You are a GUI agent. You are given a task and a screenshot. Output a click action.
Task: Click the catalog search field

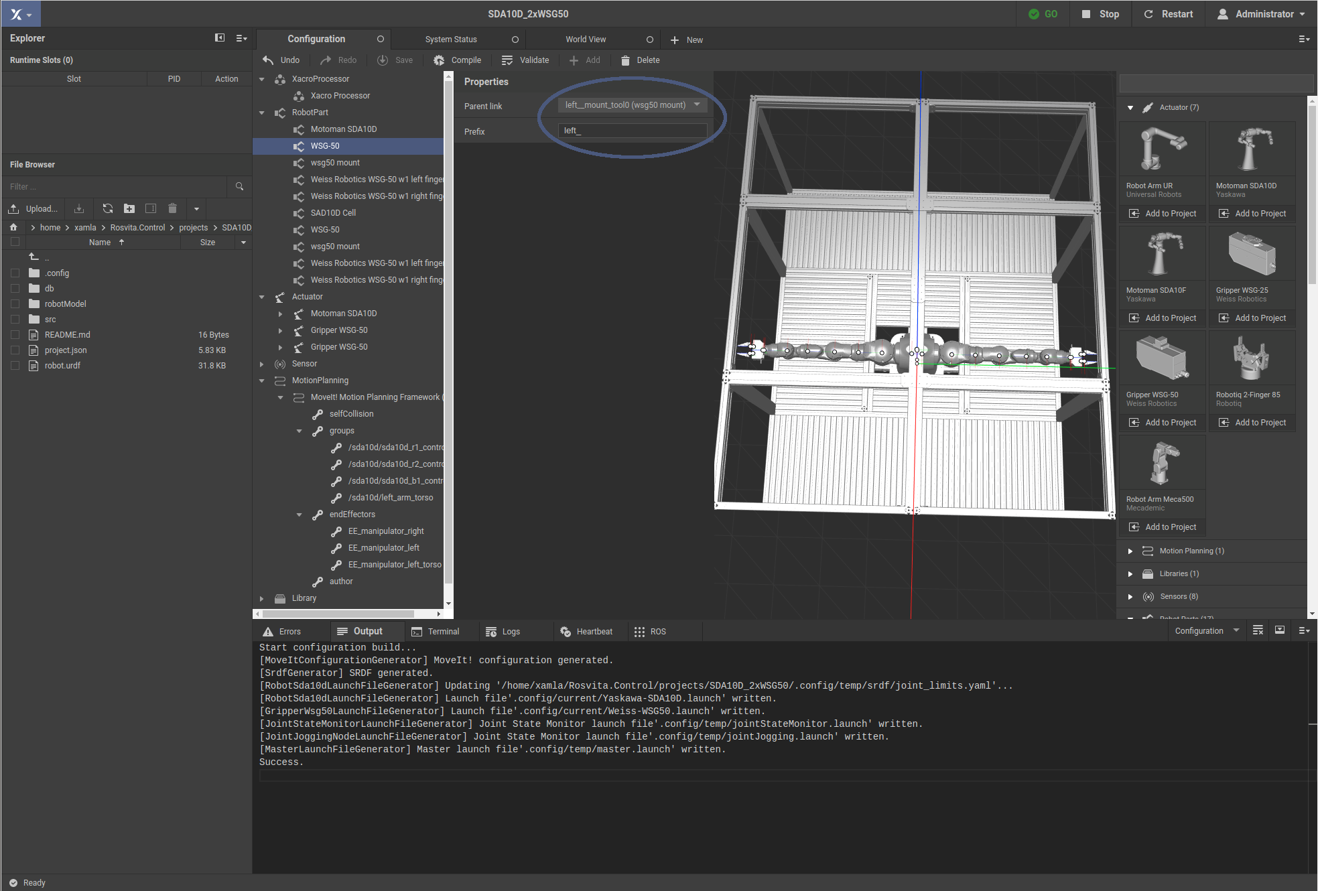[1215, 84]
